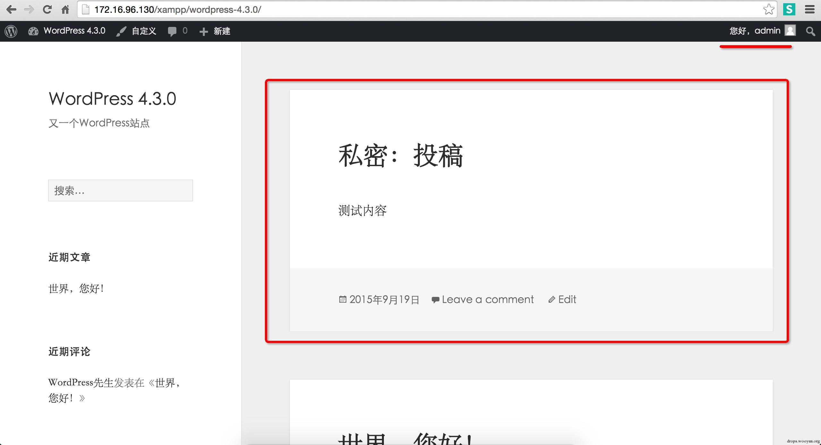Focus the 搜索 search field in sidebar
Screen dimensions: 821x445
pyautogui.click(x=120, y=190)
